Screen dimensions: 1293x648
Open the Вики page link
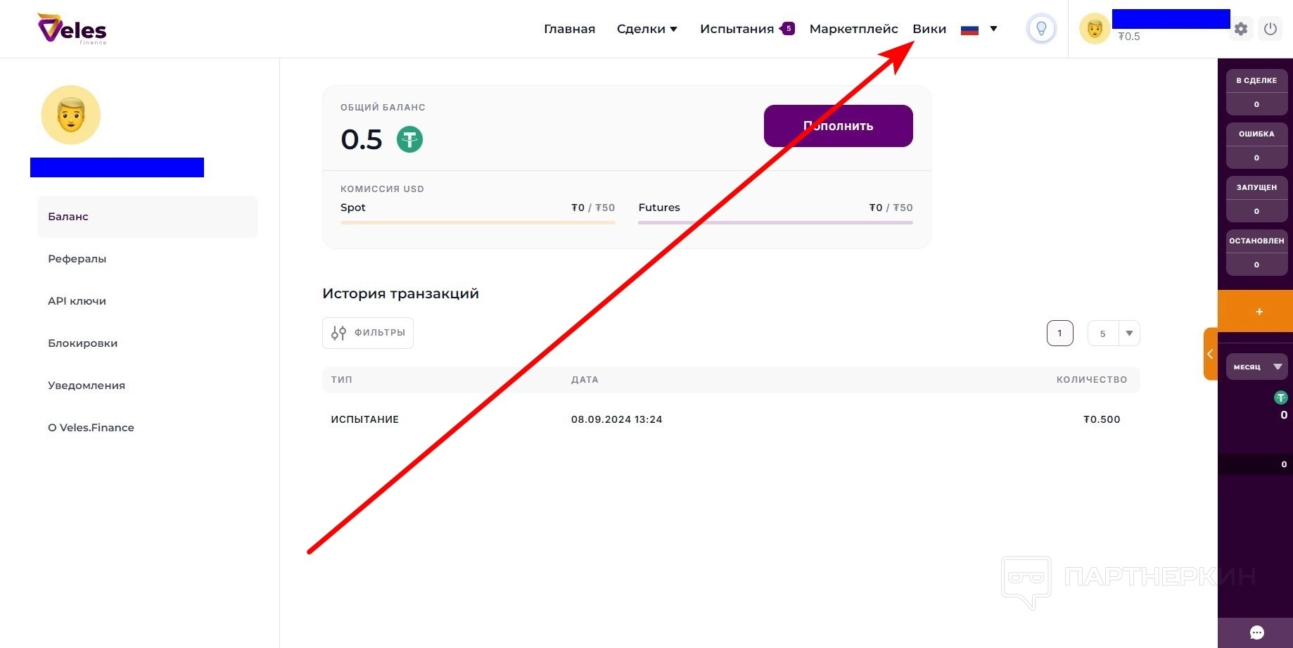coord(929,29)
